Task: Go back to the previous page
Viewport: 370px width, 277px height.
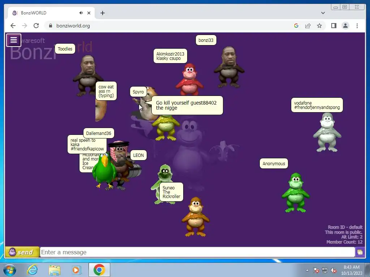Action: pyautogui.click(x=13, y=26)
